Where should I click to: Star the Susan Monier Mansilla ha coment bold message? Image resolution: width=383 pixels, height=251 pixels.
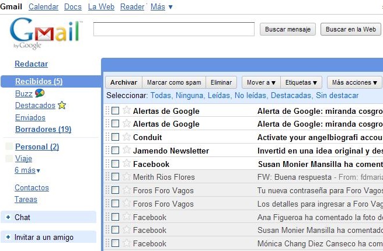coord(127,163)
